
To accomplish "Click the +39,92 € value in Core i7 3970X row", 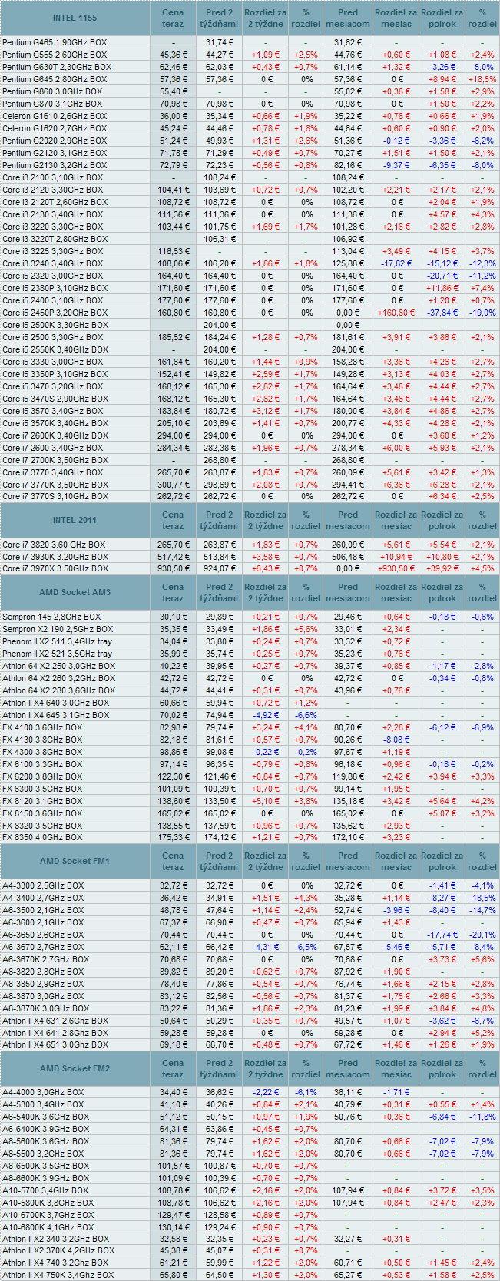I will [x=442, y=569].
